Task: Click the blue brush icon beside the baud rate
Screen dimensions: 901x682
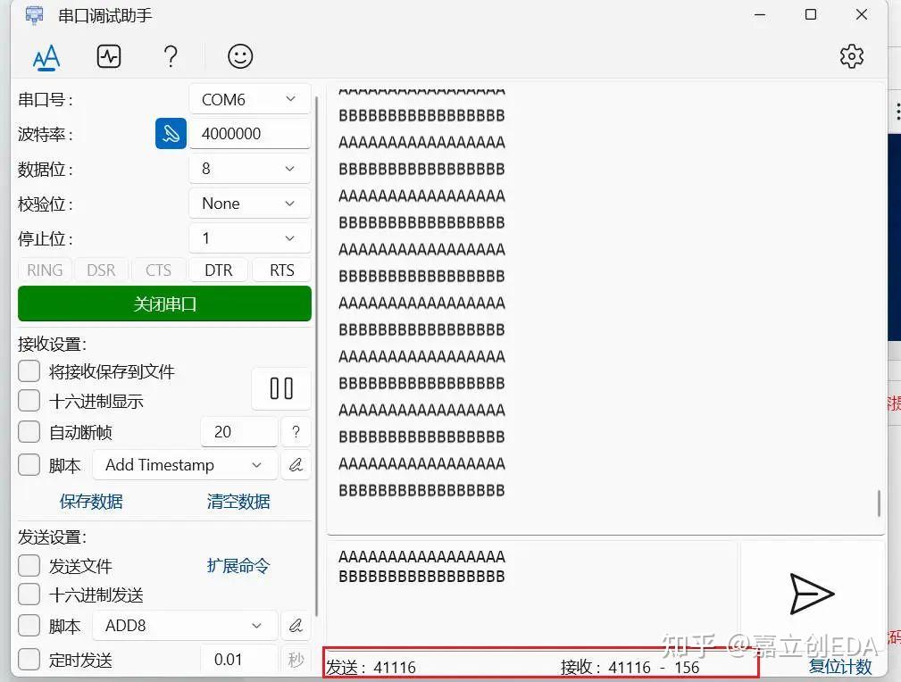Action: pos(170,133)
